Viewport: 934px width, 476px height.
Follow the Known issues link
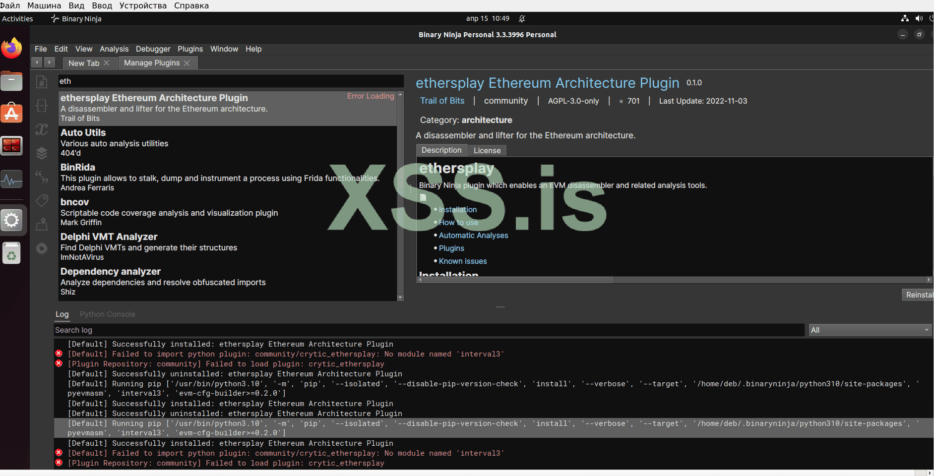coord(463,261)
